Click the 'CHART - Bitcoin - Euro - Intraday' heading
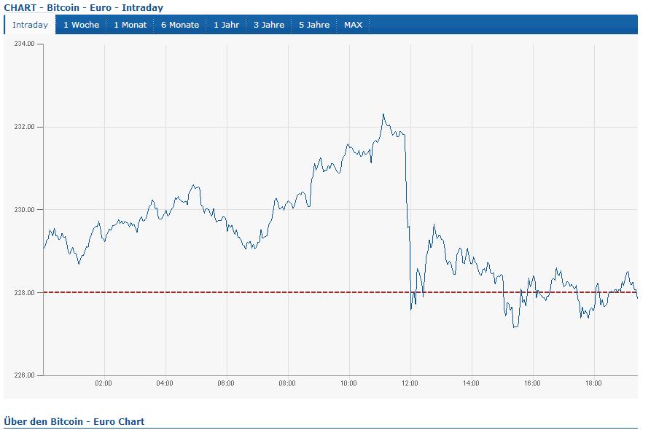This screenshot has height=430, width=659. [x=84, y=8]
